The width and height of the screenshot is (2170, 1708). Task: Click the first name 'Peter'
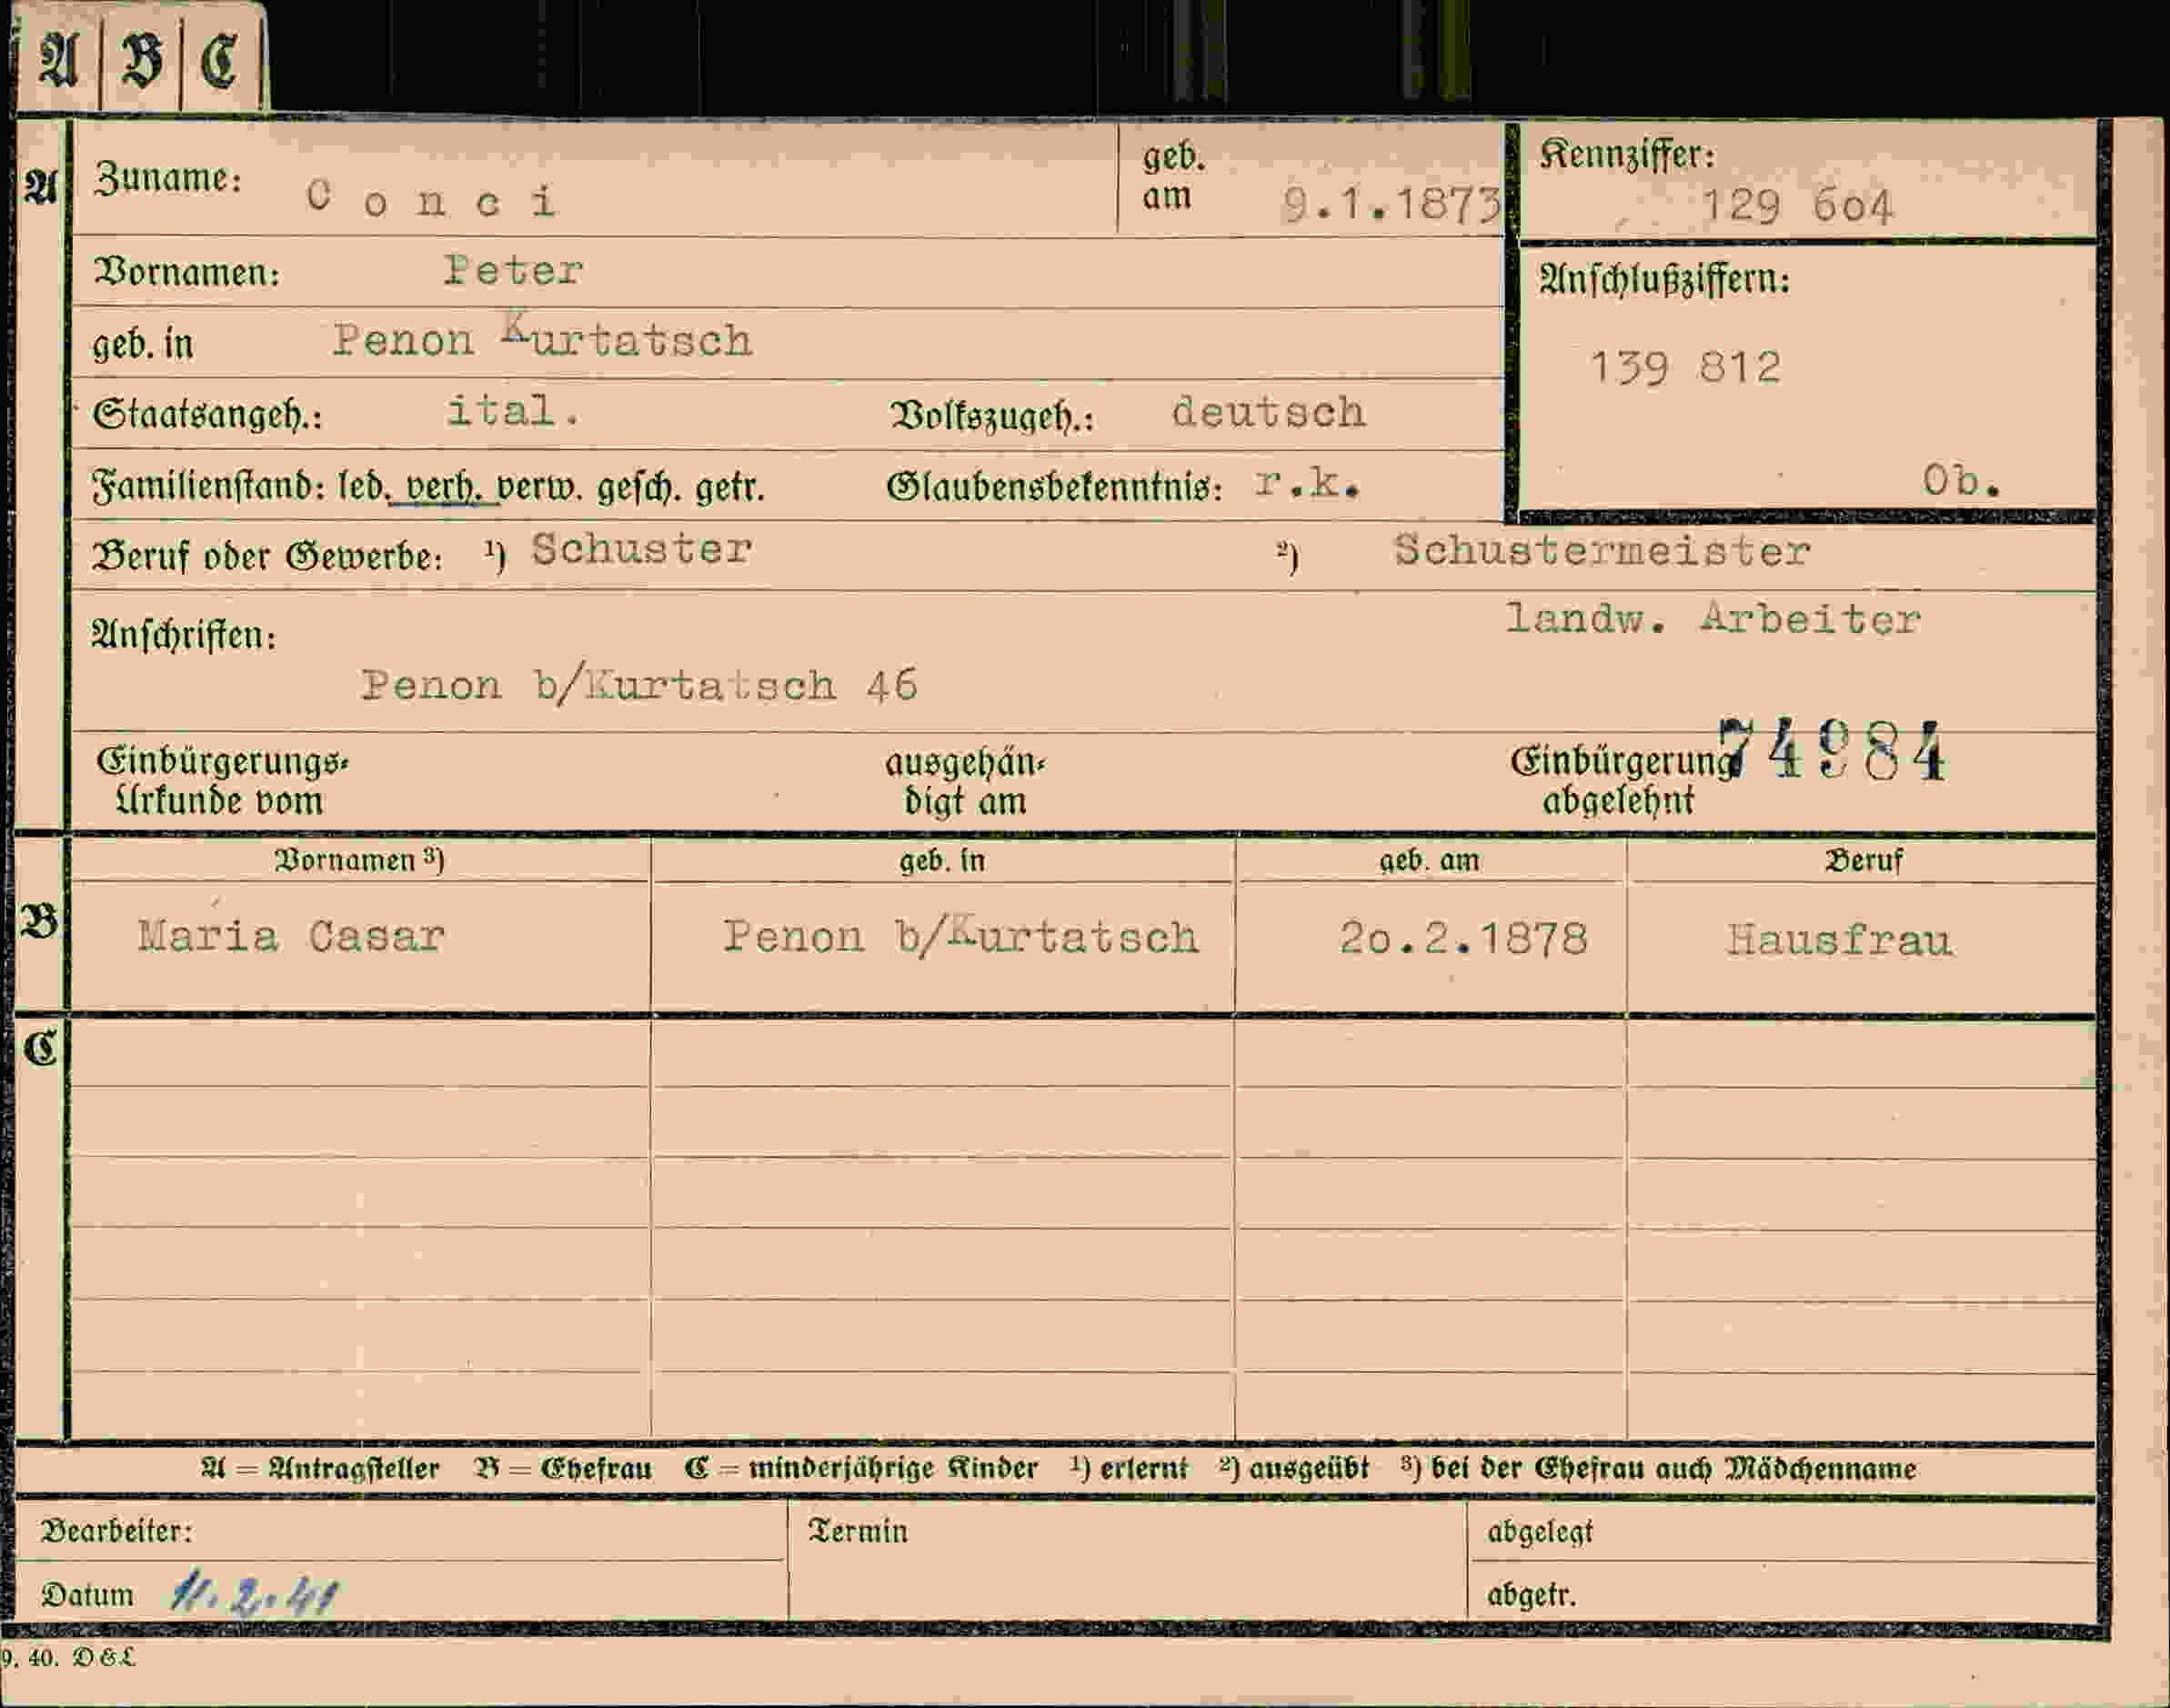point(513,270)
